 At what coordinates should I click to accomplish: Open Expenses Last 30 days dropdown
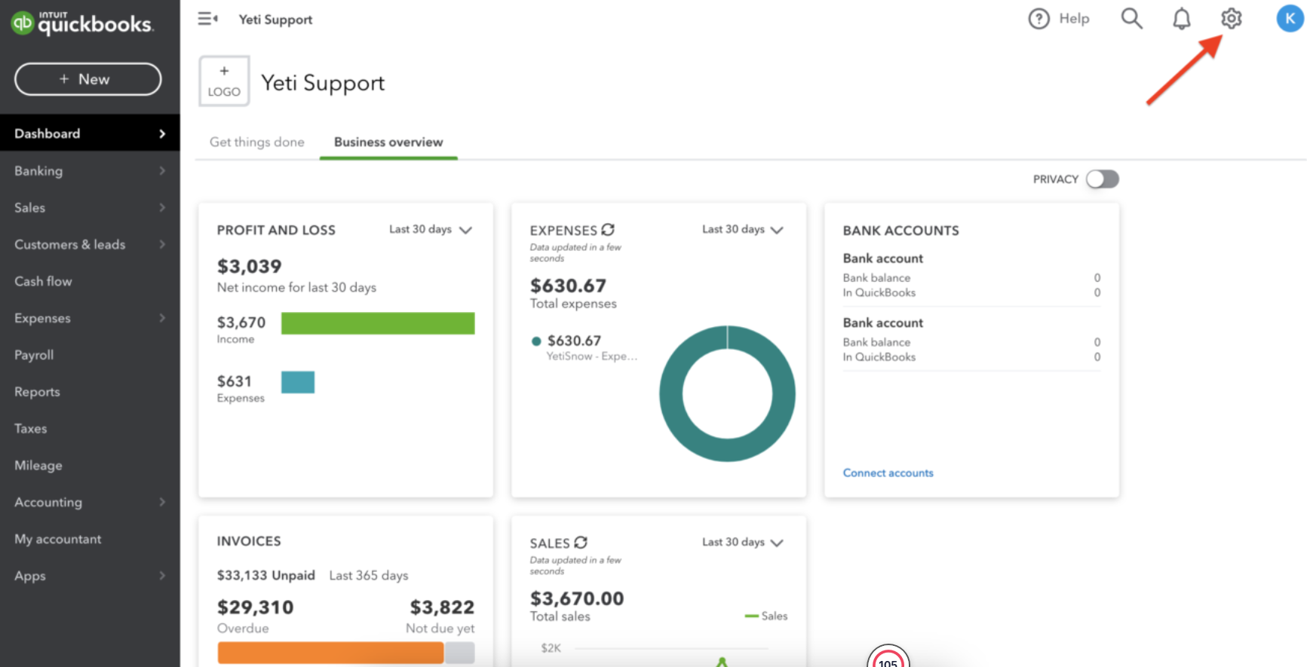pos(743,229)
